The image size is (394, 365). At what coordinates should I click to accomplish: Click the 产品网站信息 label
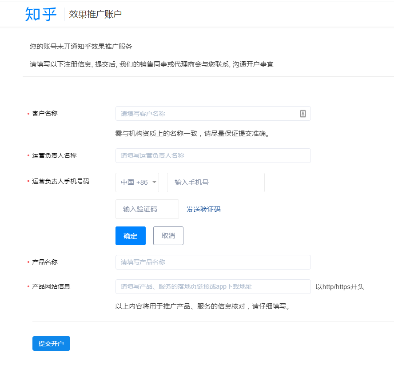coord(51,286)
